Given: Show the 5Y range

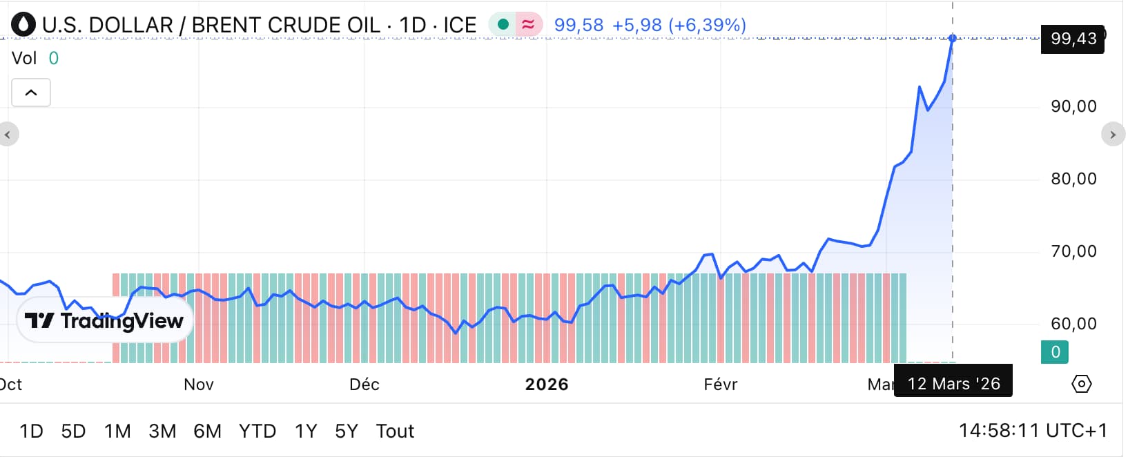Looking at the screenshot, I should (x=346, y=431).
